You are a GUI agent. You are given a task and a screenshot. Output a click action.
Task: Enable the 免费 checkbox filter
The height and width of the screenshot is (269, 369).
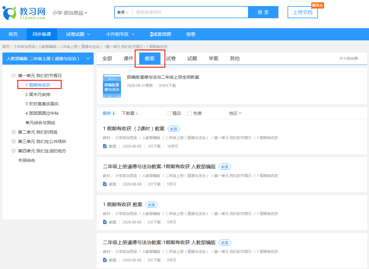pos(189,114)
